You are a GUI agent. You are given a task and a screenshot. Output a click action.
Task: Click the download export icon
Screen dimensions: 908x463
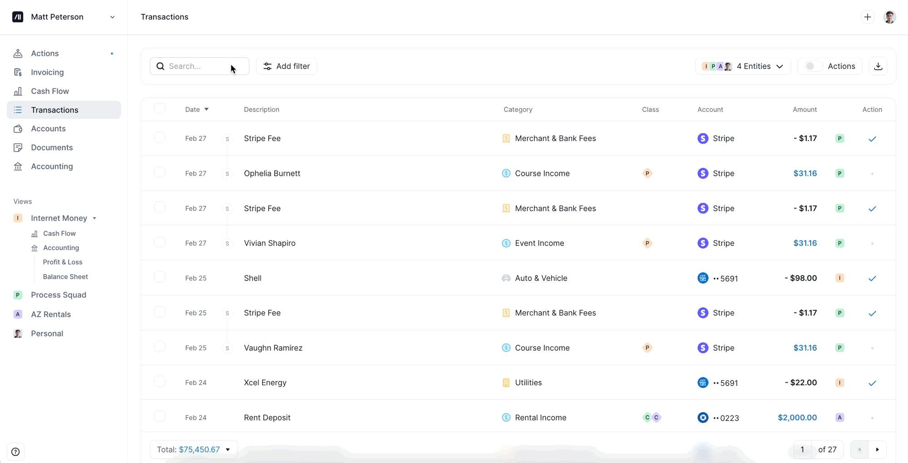point(878,66)
